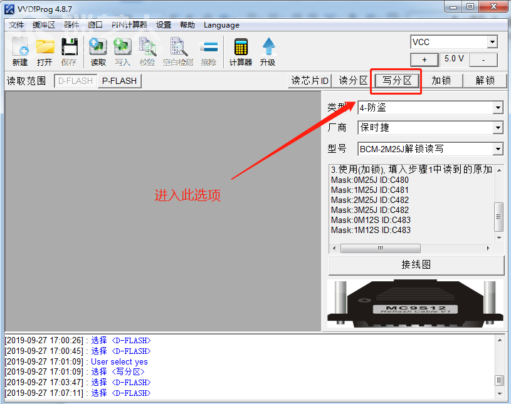Screen dimensions: 511x404
Task: Click the info box scroll left arrow
Action: pyautogui.click(x=334, y=249)
